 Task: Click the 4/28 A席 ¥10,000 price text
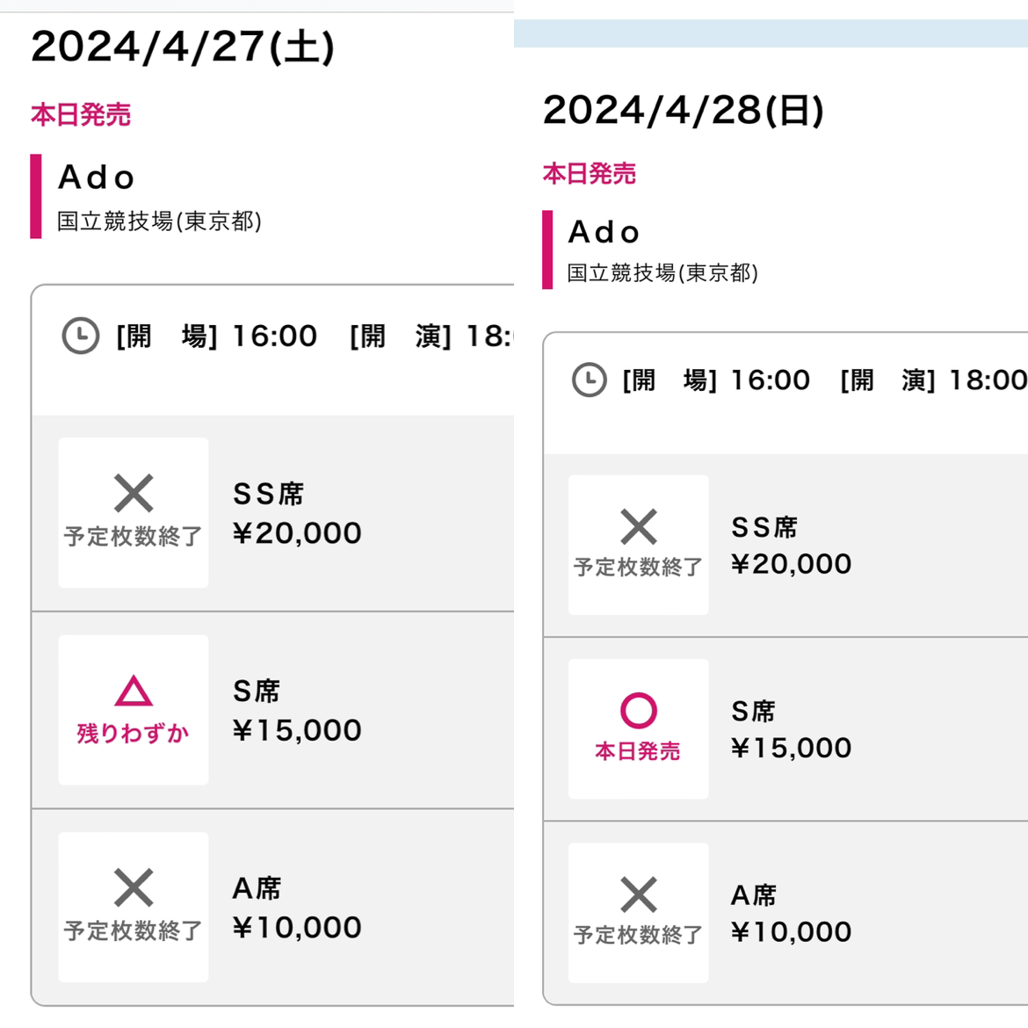click(791, 932)
